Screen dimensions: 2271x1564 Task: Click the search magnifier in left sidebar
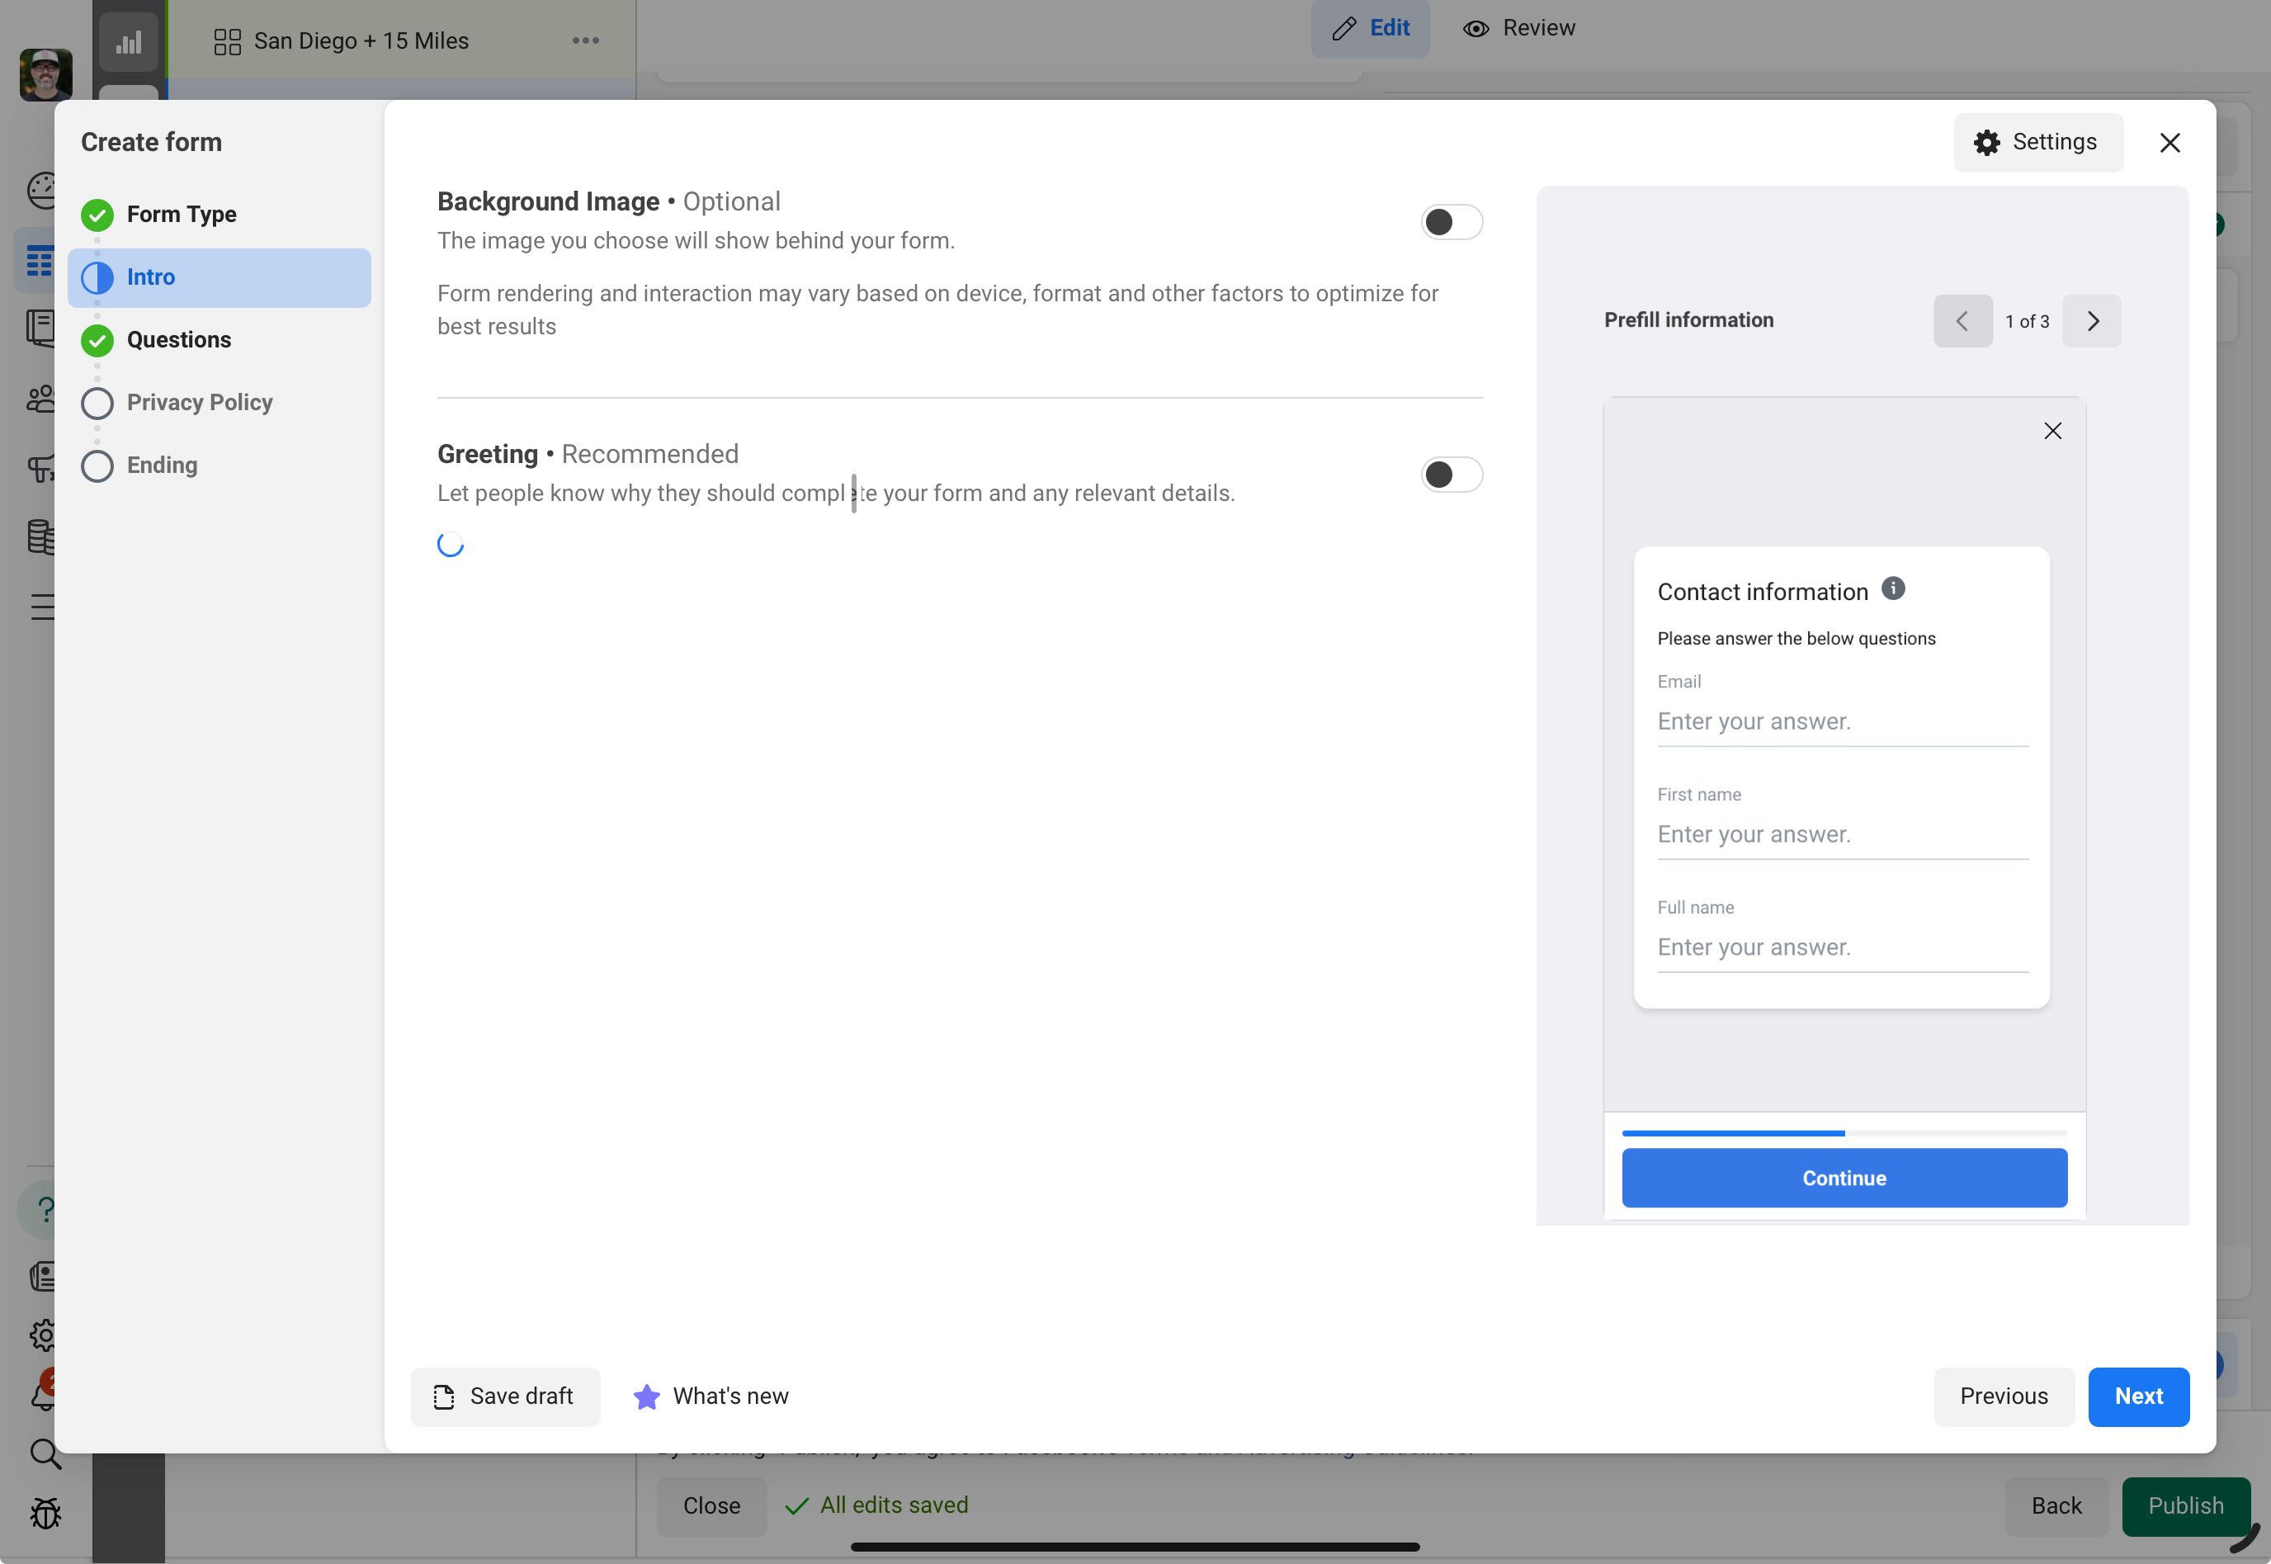[x=44, y=1453]
